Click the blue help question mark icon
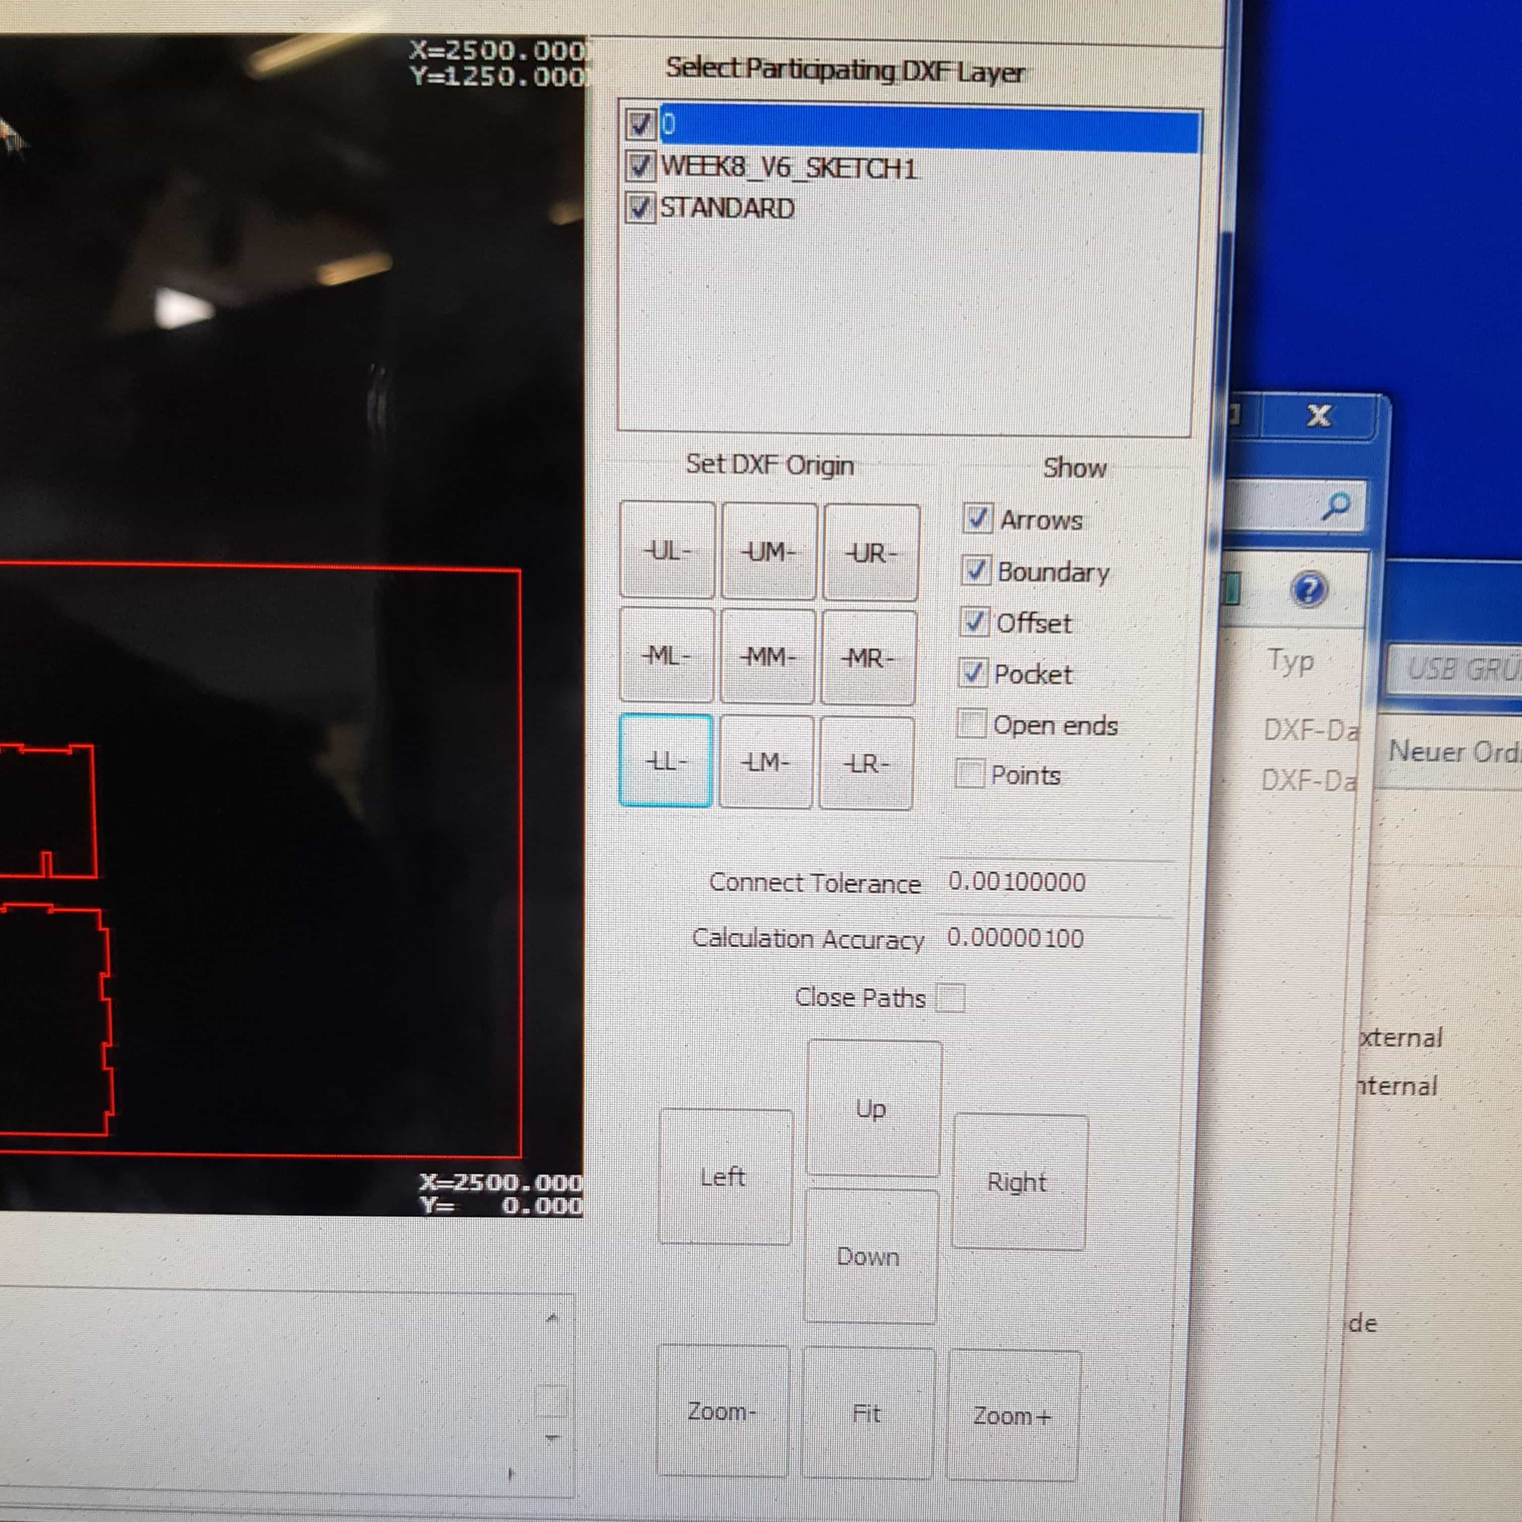This screenshot has height=1522, width=1522. coord(1308,589)
